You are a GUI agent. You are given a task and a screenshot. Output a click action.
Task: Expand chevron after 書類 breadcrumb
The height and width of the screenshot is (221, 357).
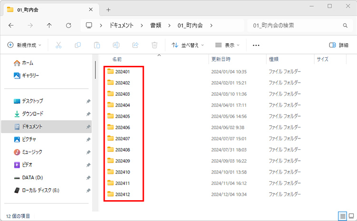pos(169,26)
